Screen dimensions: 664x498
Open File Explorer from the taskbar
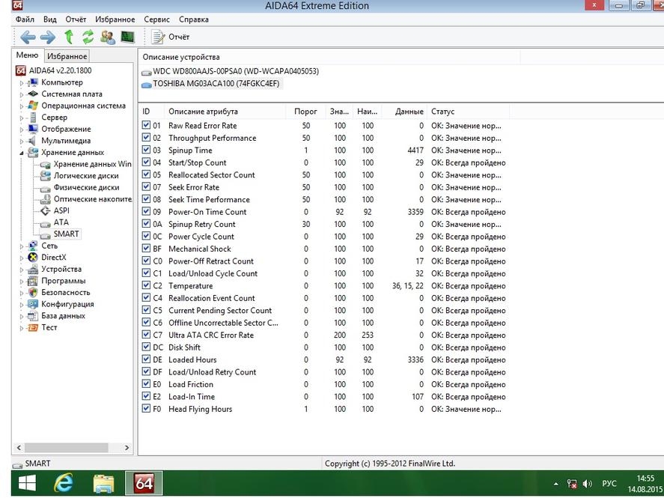(x=104, y=483)
